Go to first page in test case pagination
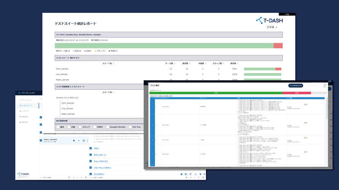This screenshot has width=339, height=190. click(187, 177)
